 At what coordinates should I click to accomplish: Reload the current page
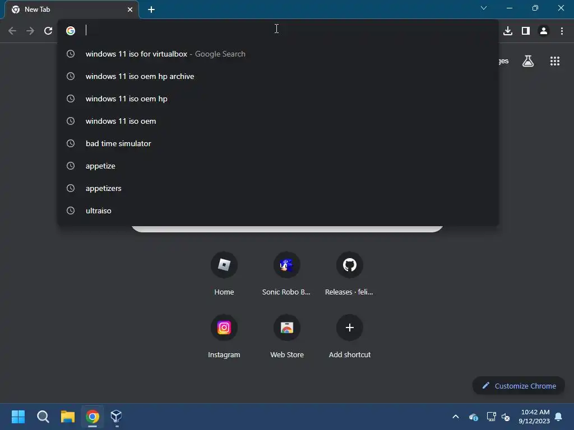click(x=48, y=31)
